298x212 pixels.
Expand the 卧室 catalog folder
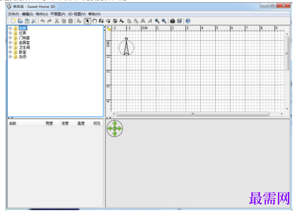10,52
